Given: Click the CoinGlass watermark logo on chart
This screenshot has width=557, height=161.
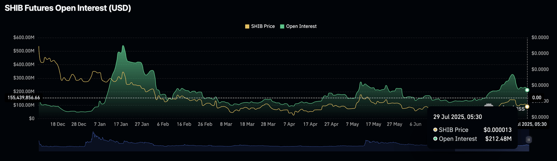Looking at the screenshot, I should [x=489, y=106].
